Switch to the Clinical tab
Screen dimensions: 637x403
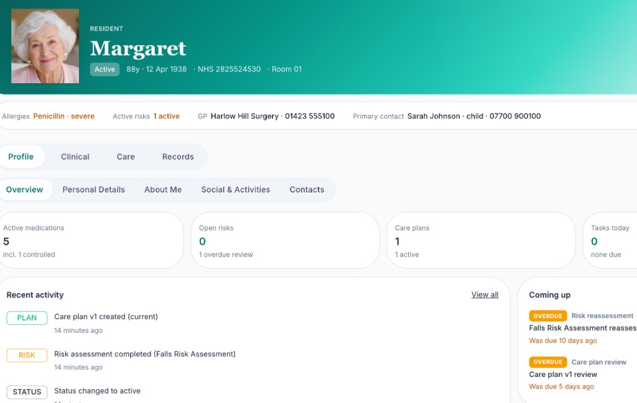click(x=75, y=156)
